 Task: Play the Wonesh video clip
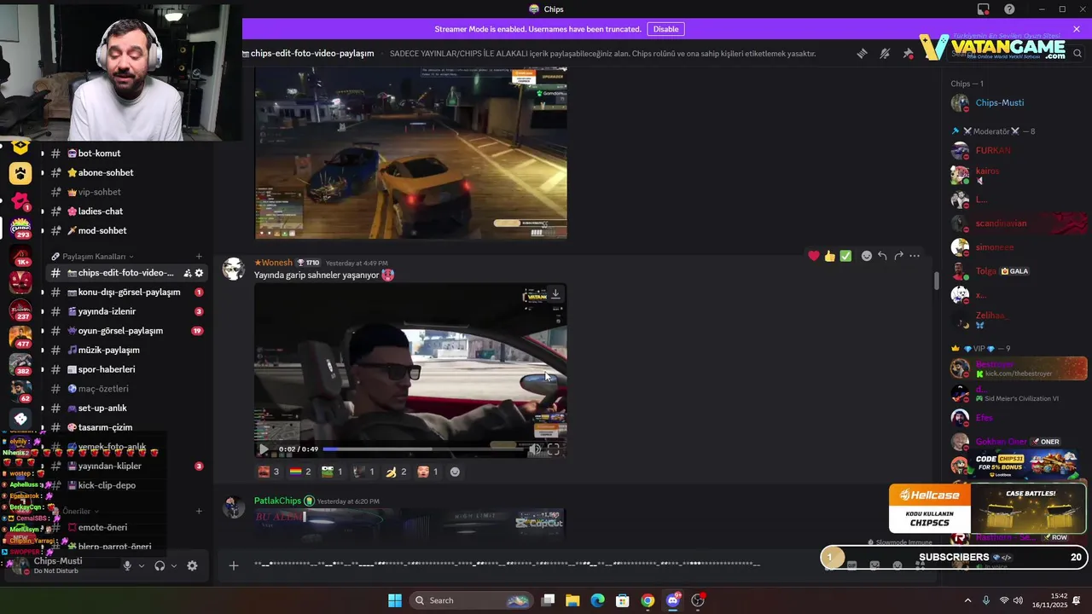click(263, 449)
